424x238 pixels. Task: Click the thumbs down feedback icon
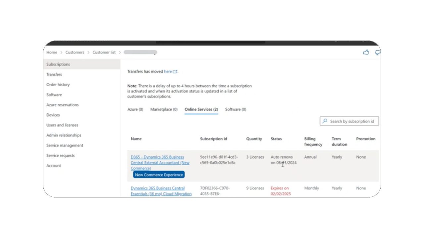pyautogui.click(x=377, y=52)
